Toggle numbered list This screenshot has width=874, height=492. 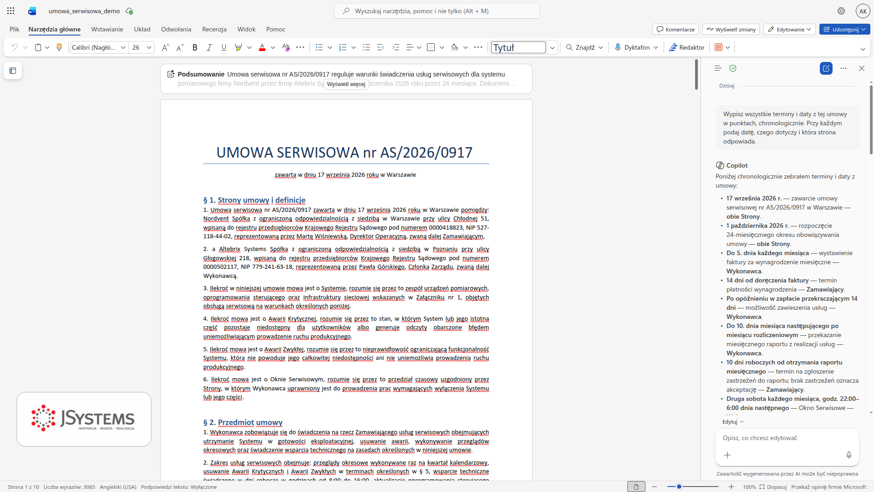(x=343, y=47)
